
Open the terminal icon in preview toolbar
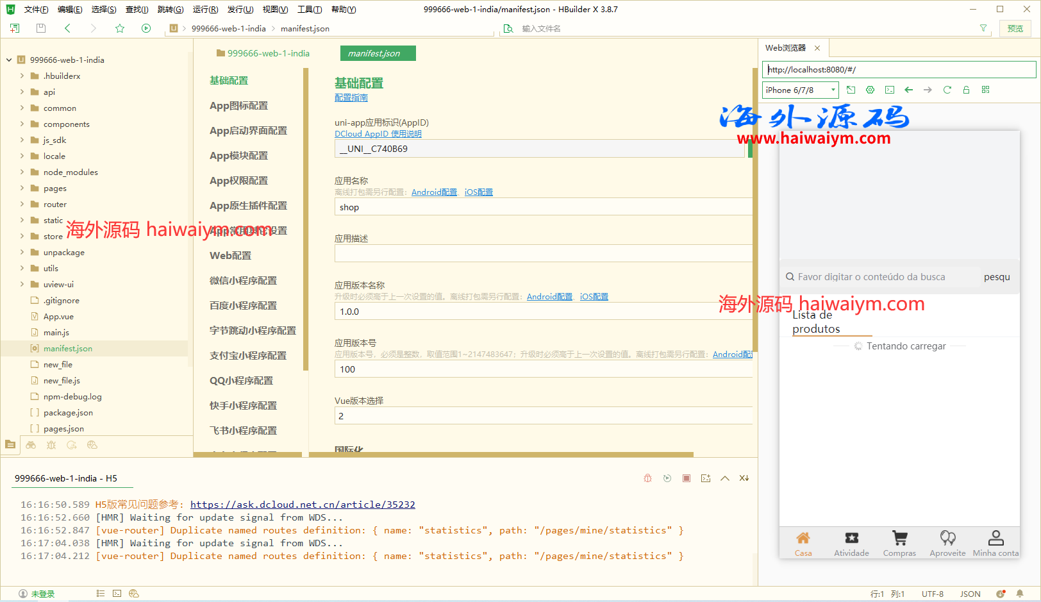pyautogui.click(x=890, y=90)
